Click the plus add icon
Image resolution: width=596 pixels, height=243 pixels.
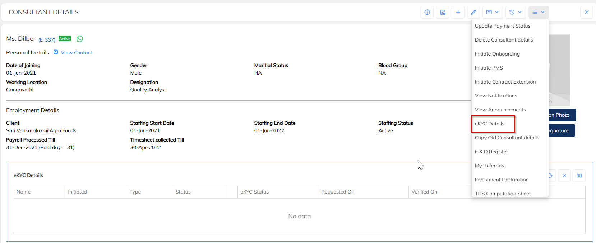[458, 12]
